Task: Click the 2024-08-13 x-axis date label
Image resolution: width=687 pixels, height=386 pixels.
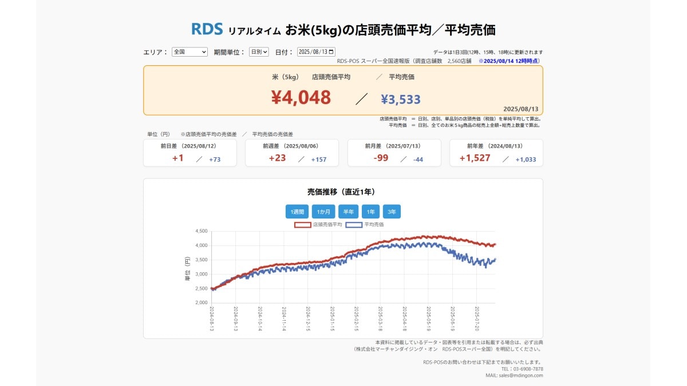Action: pyautogui.click(x=212, y=318)
